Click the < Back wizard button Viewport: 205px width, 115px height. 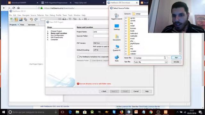tap(104, 91)
